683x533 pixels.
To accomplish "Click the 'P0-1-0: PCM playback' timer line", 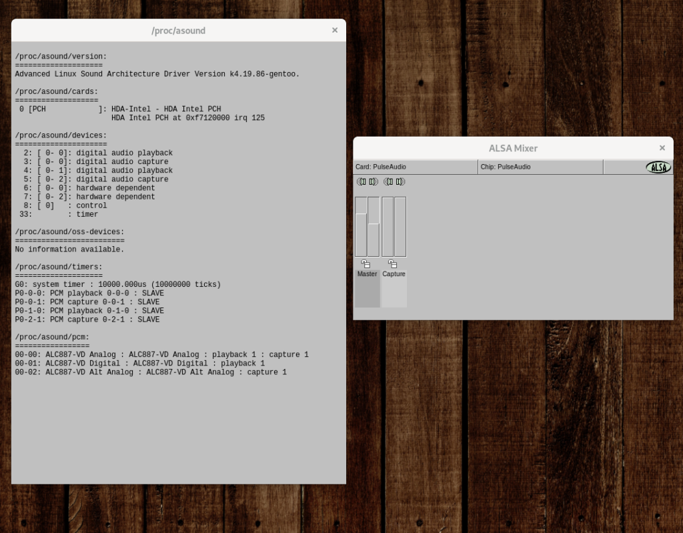I will [89, 310].
